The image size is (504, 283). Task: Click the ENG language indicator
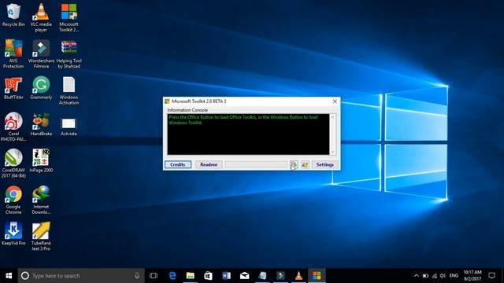tap(454, 276)
